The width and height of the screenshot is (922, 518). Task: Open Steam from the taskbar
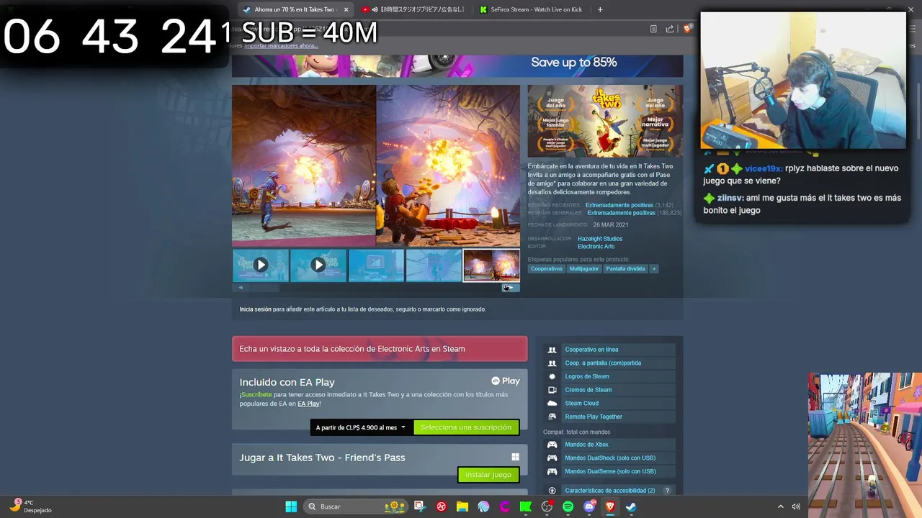tap(631, 506)
